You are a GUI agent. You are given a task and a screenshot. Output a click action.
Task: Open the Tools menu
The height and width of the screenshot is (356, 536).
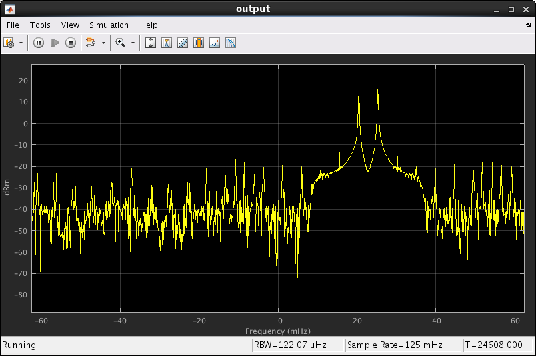click(40, 25)
